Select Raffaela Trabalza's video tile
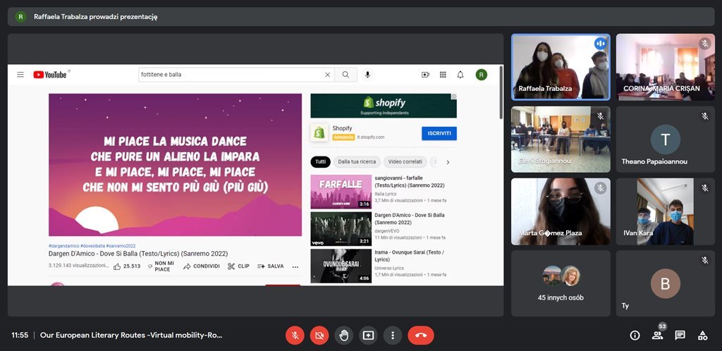722x351 pixels. coord(561,67)
